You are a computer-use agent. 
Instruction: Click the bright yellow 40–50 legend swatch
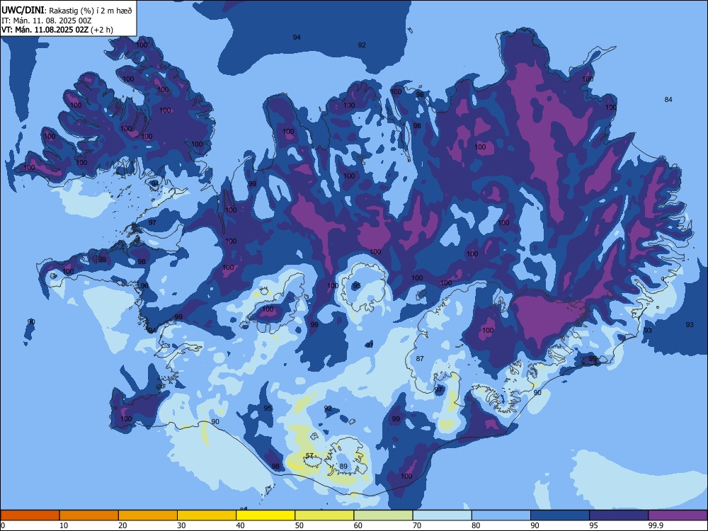pos(265,515)
